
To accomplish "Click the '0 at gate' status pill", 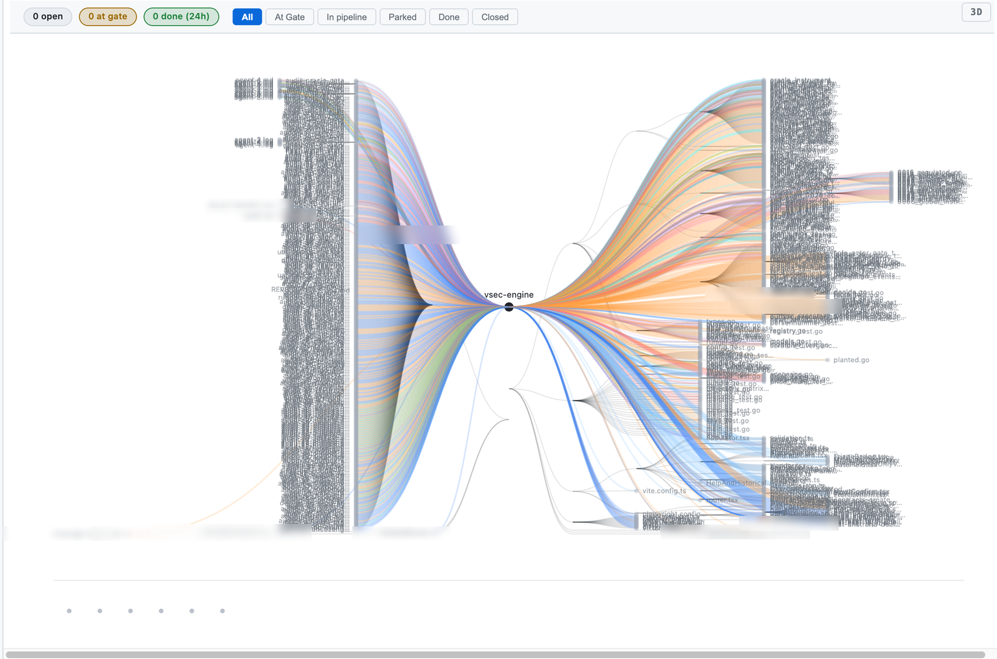I will click(x=108, y=17).
